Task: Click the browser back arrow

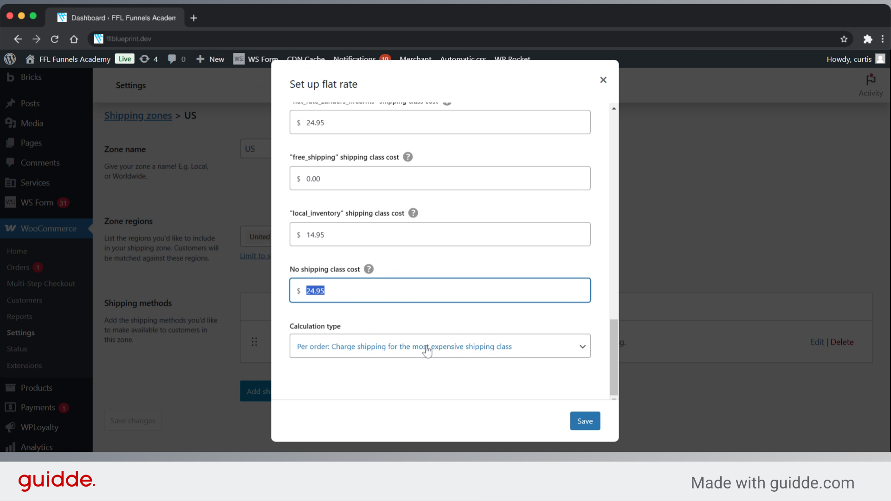Action: pos(18,39)
